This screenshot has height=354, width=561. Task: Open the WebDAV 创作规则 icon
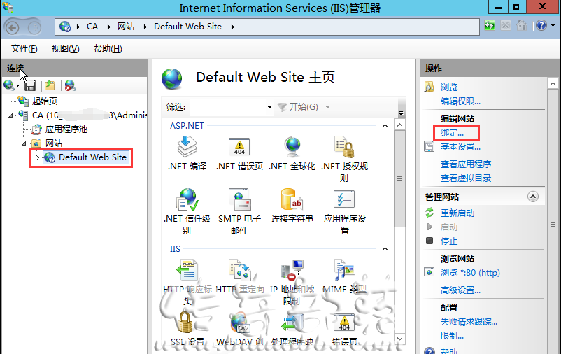tap(239, 322)
